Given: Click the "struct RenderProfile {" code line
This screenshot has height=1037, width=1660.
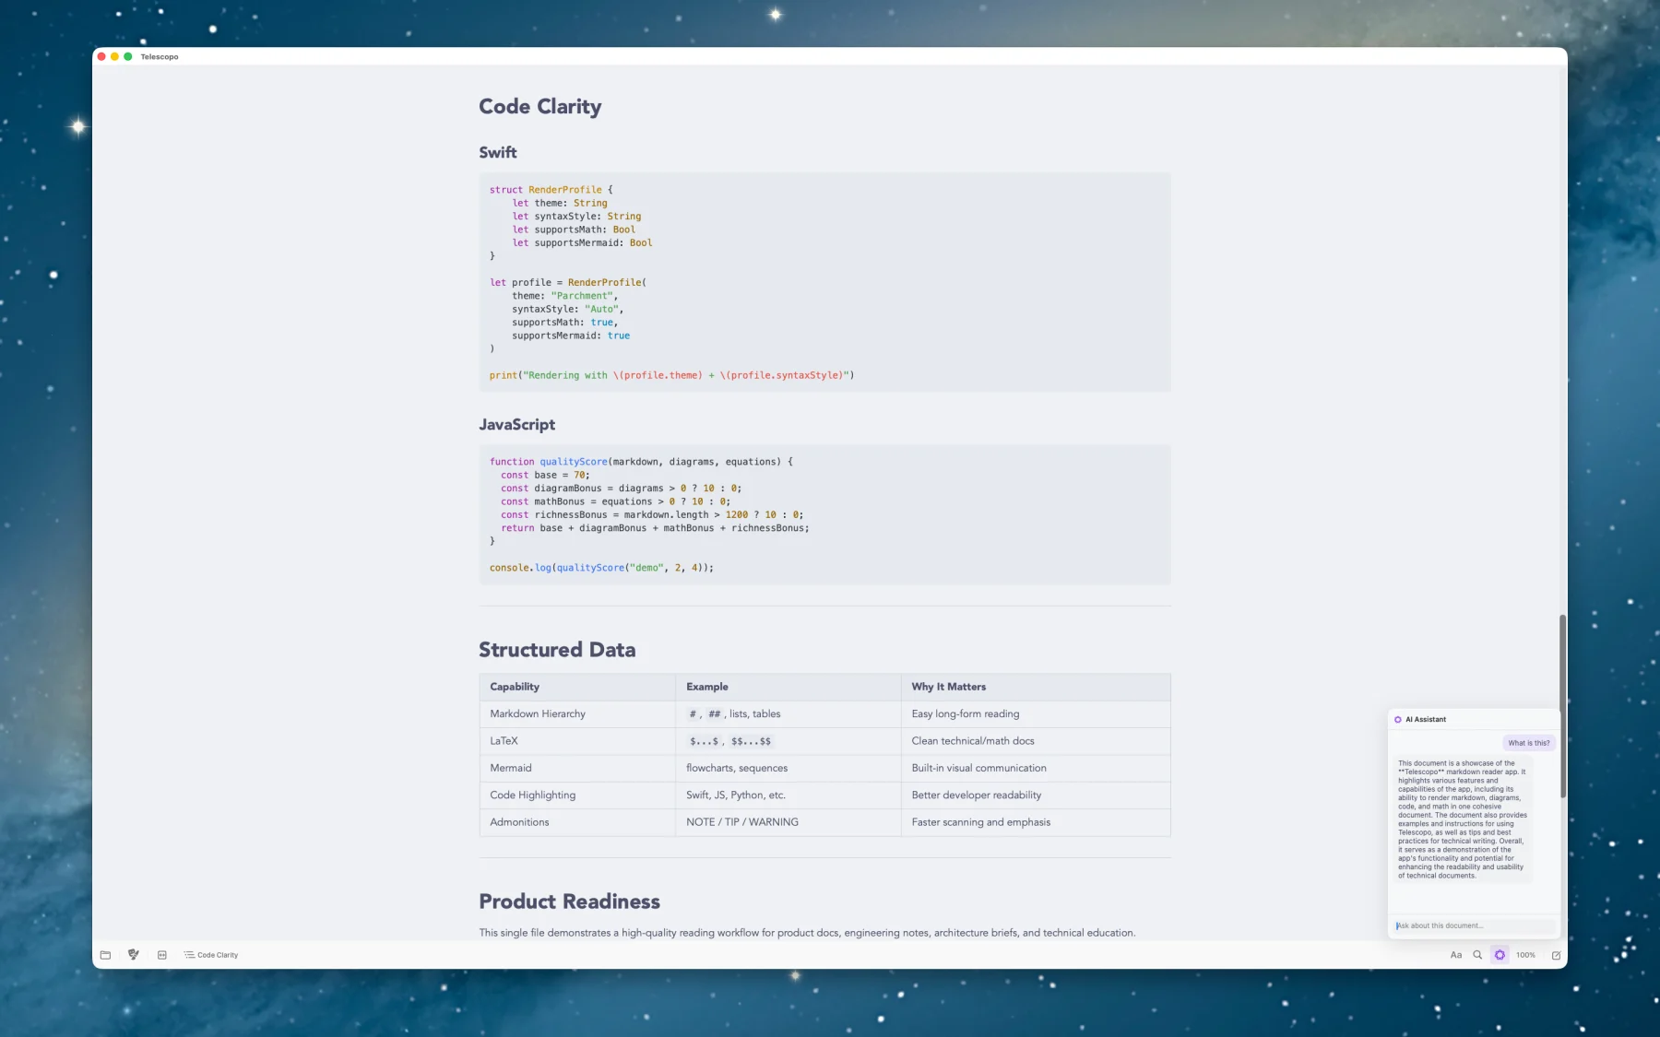Looking at the screenshot, I should coord(551,190).
